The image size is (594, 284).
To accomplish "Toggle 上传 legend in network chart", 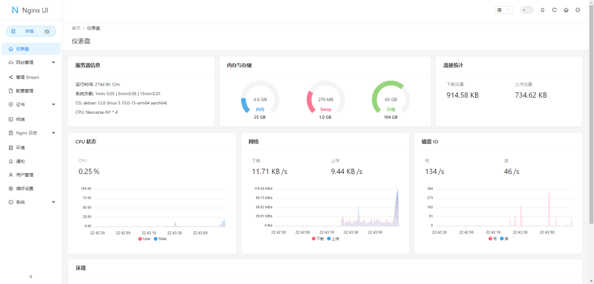I will pyautogui.click(x=333, y=239).
